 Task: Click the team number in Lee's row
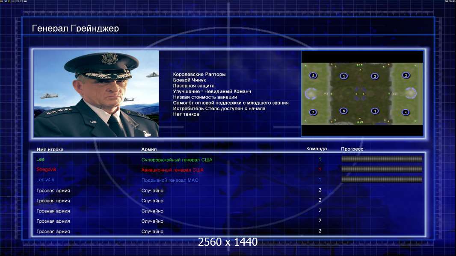pyautogui.click(x=320, y=159)
